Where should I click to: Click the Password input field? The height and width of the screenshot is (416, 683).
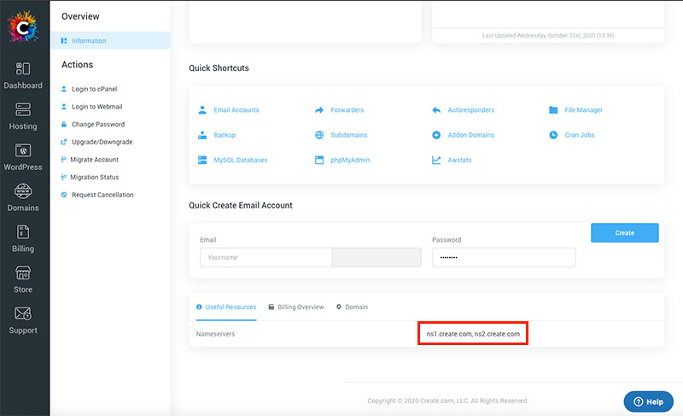[x=504, y=258]
